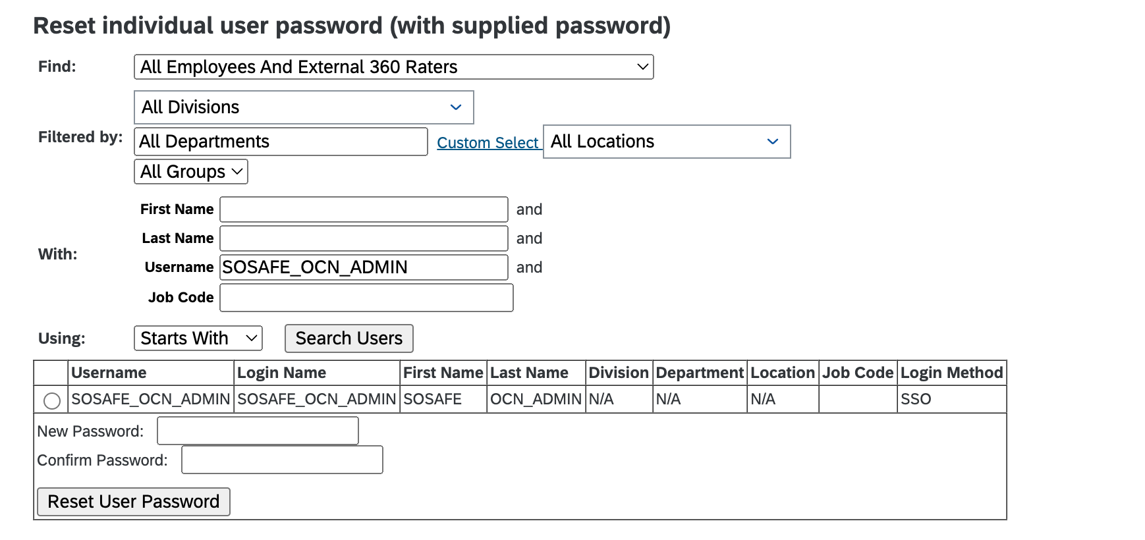Viewport: 1145px width, 540px height.
Task: Click the Reset User Password button
Action: click(134, 502)
